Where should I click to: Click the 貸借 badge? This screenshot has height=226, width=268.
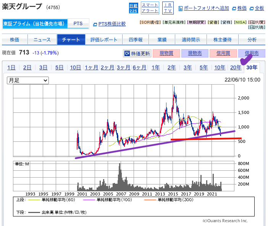(213, 22)
